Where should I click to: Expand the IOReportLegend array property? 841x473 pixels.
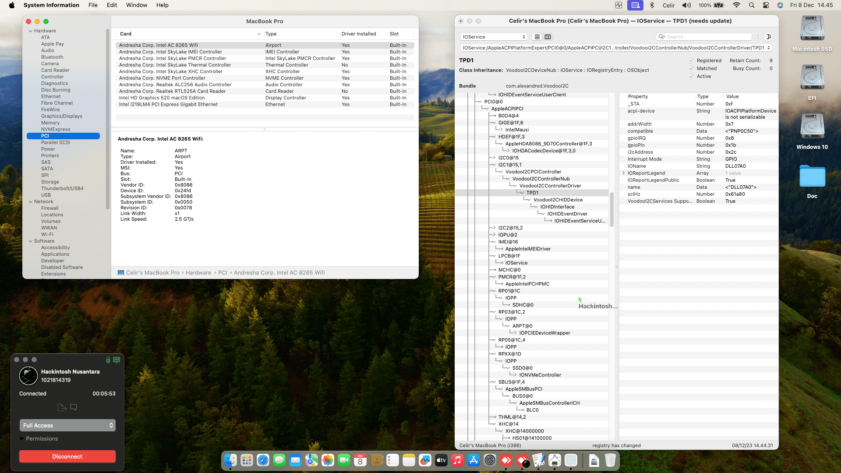tap(623, 173)
